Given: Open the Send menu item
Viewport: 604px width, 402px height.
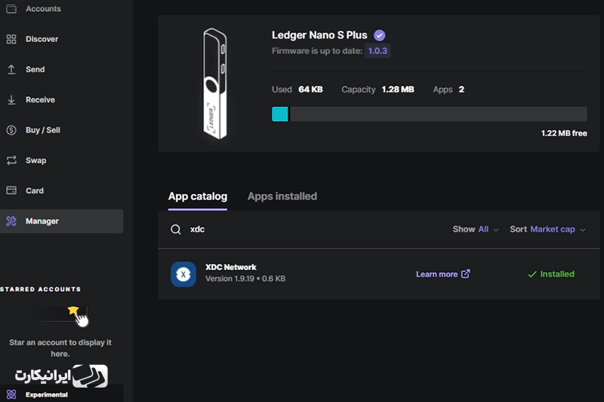Looking at the screenshot, I should 35,69.
